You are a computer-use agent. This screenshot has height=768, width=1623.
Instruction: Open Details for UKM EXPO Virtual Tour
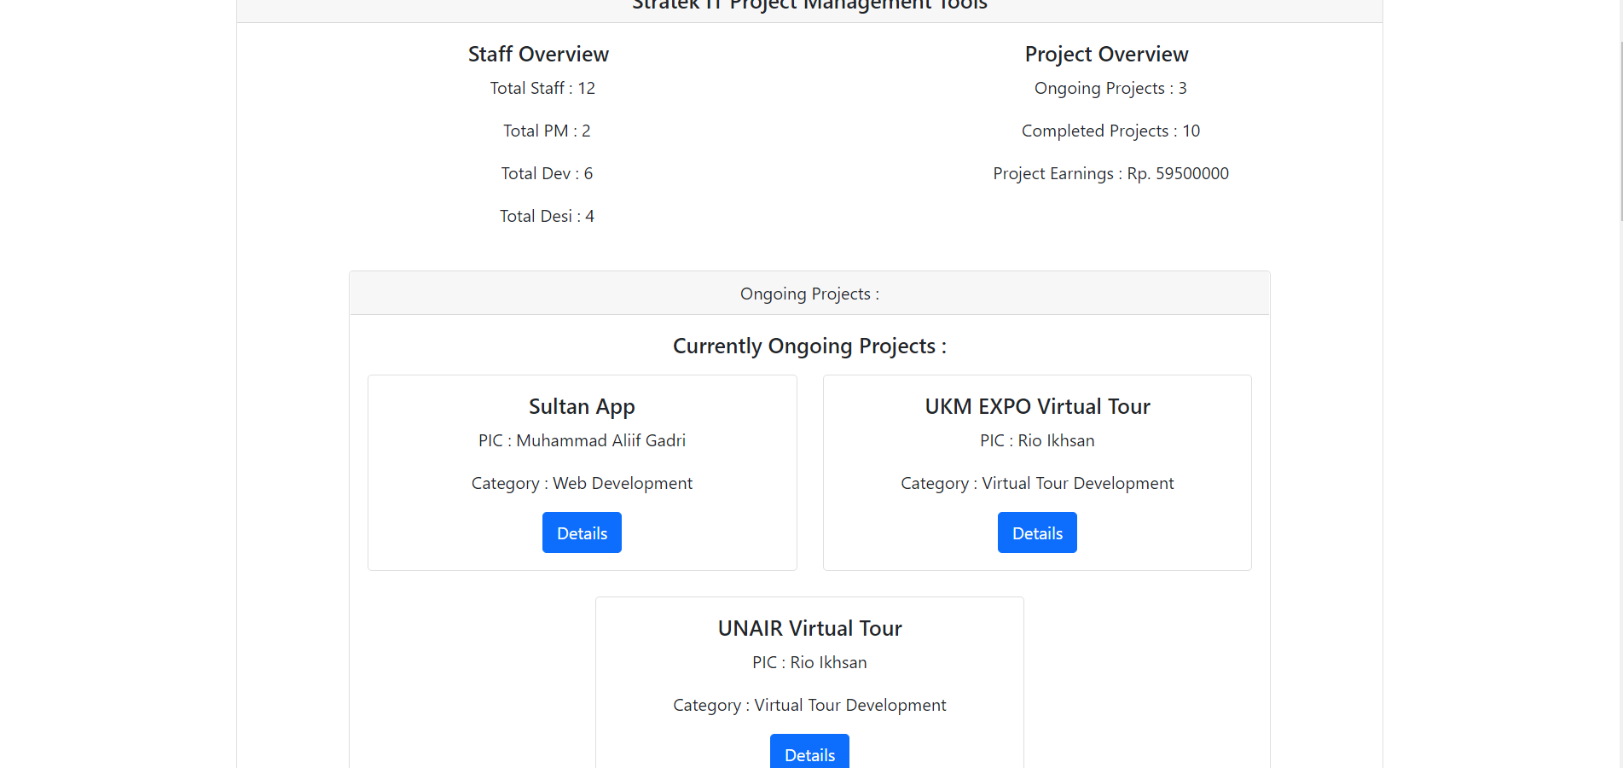1037,532
